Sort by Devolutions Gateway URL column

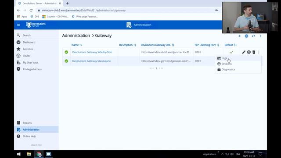click(157, 45)
